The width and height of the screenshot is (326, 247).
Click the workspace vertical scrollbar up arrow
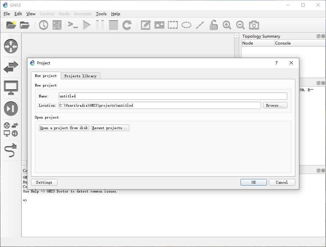coord(237,36)
